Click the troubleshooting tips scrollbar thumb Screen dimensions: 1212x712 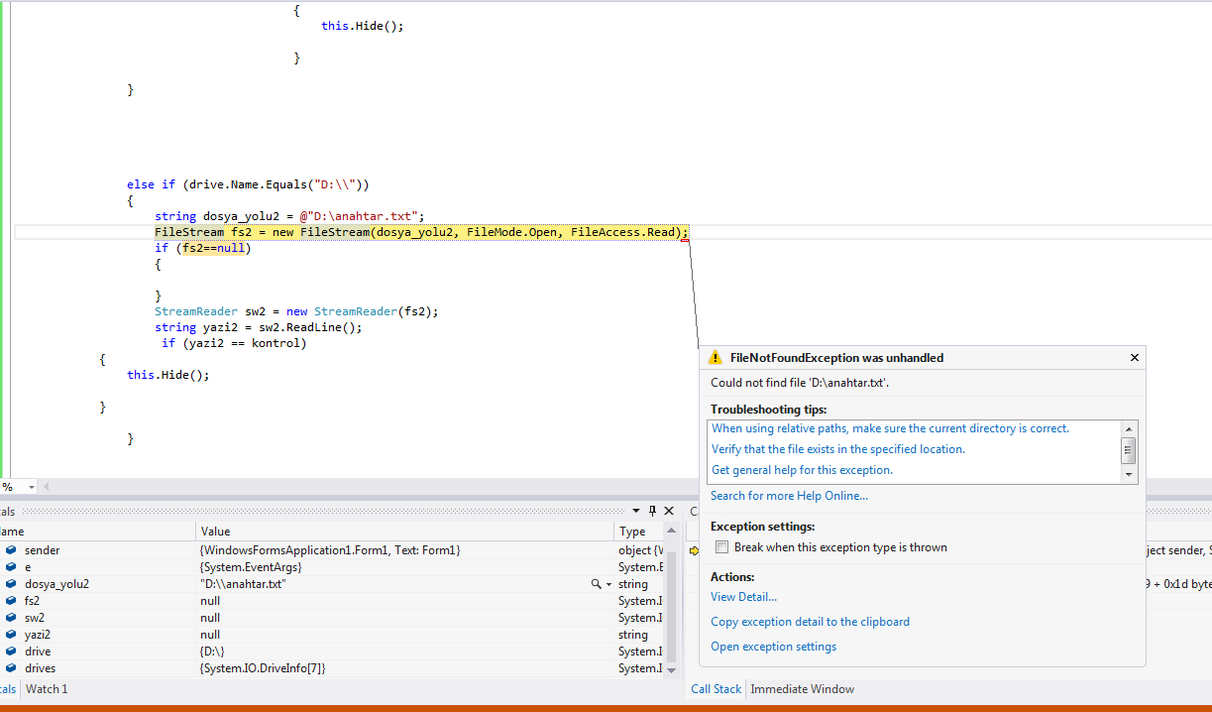1128,450
